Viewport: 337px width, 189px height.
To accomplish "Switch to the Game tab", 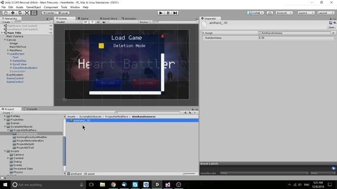I will (x=83, y=19).
